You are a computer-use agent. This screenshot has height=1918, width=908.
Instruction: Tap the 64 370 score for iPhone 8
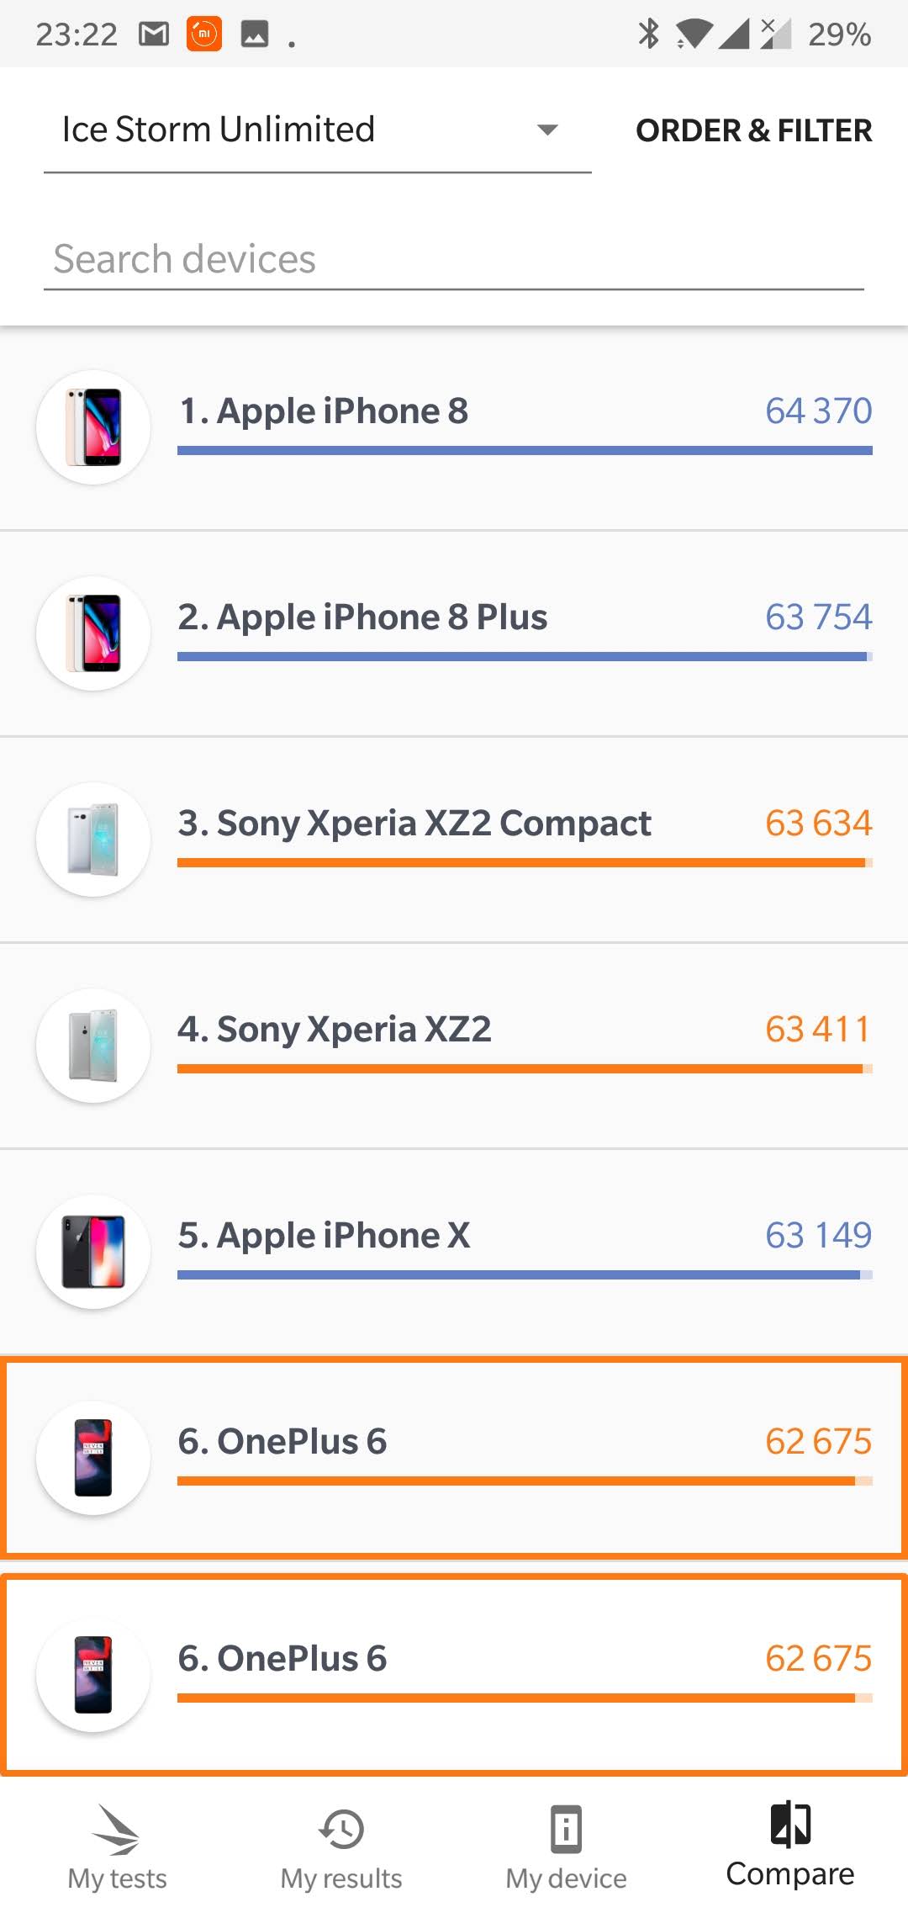(x=818, y=411)
